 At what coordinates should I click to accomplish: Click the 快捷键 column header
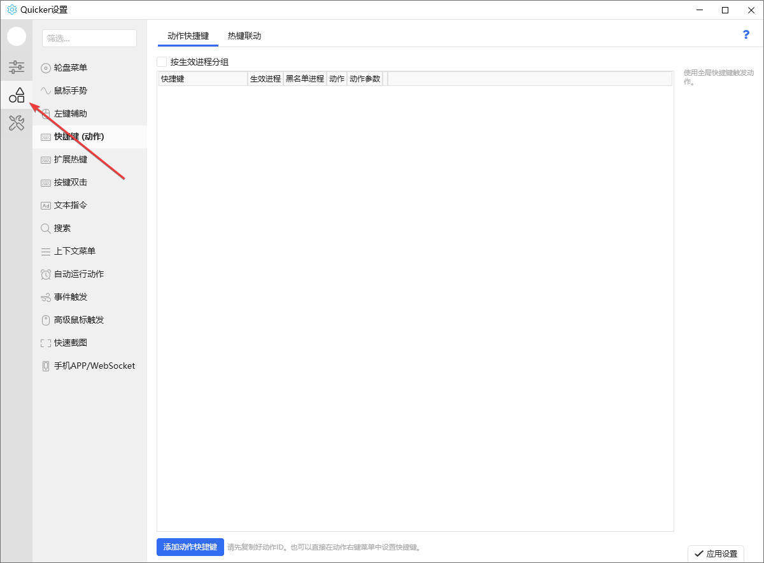(202, 79)
